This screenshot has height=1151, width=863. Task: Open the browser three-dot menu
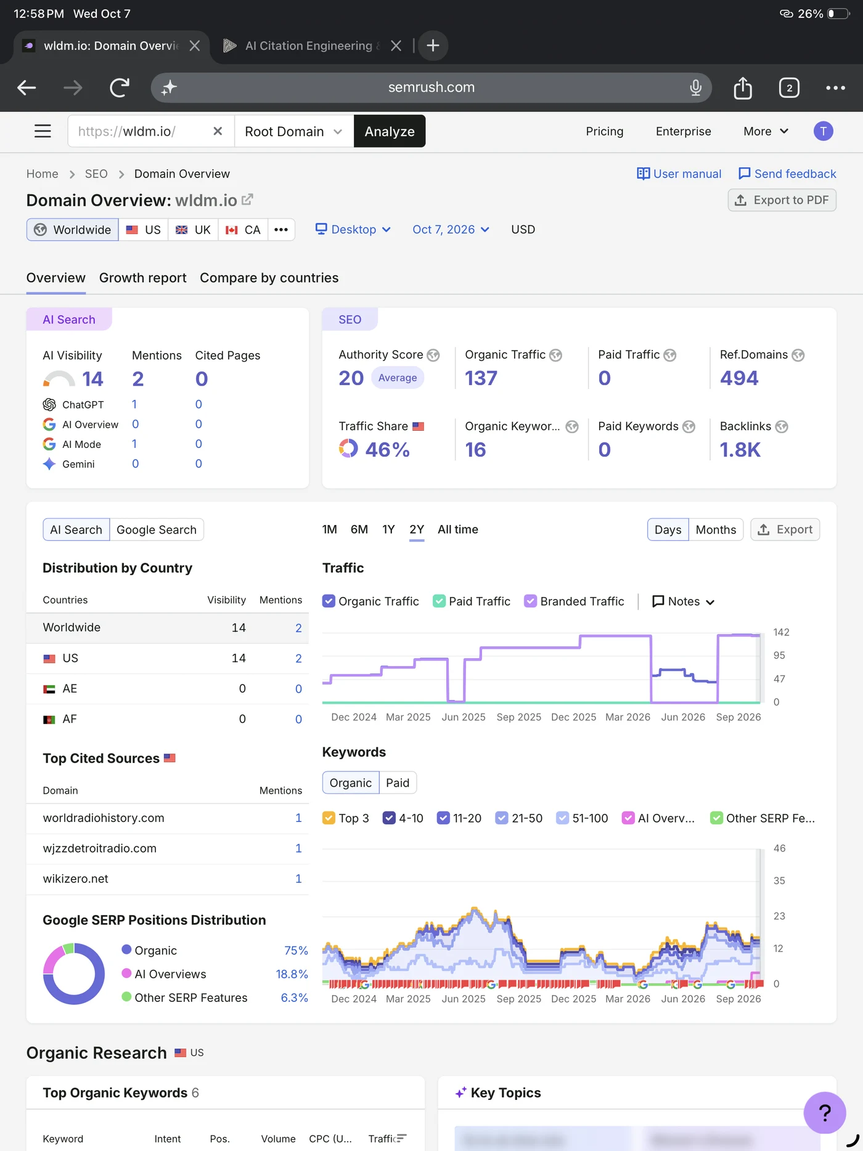pos(835,87)
